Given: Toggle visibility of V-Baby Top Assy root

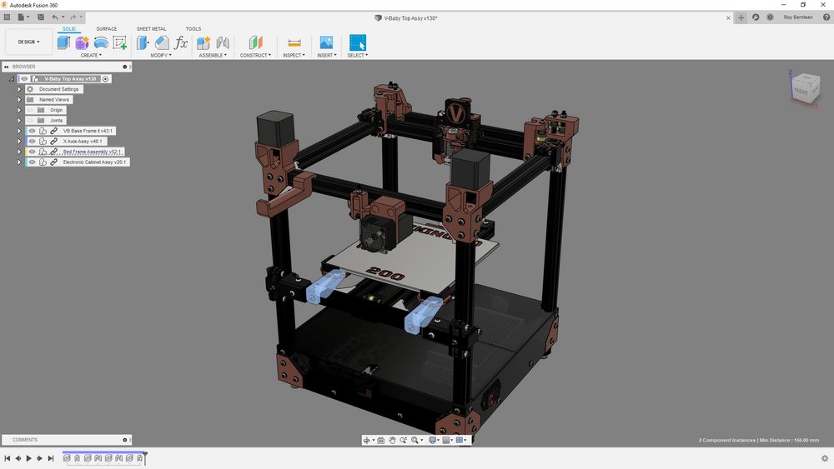Looking at the screenshot, I should (24, 78).
